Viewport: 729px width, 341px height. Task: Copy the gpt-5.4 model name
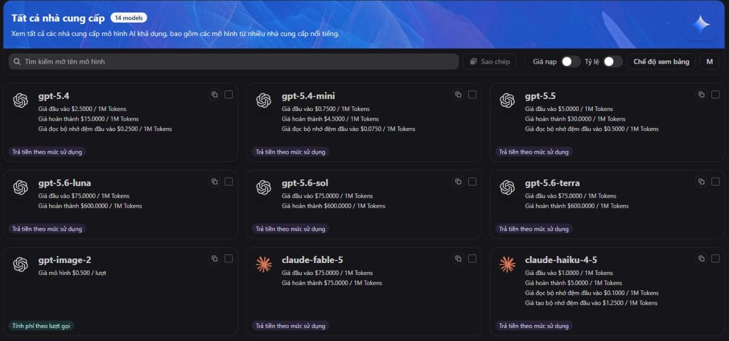215,95
